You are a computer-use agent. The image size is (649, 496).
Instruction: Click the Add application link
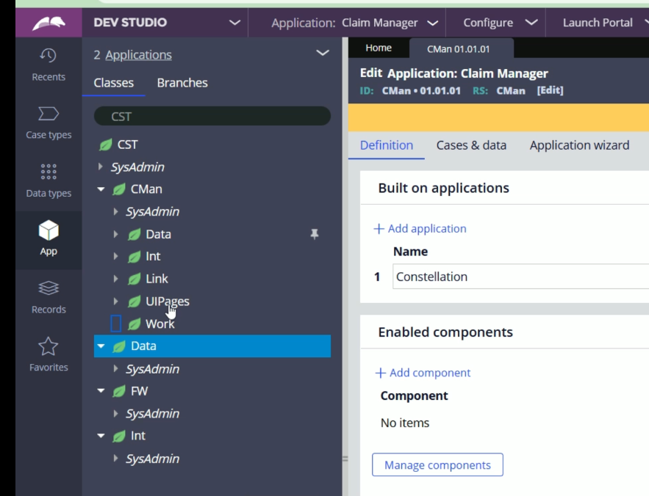tap(420, 229)
